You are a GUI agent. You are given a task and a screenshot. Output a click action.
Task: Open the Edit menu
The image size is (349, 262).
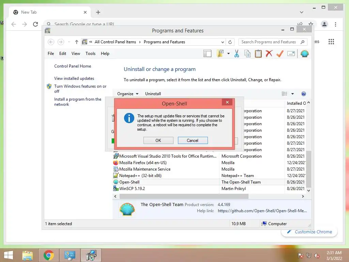(63, 54)
